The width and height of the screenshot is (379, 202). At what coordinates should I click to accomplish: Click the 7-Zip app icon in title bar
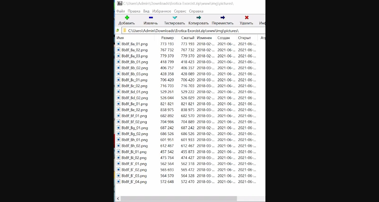119,3
